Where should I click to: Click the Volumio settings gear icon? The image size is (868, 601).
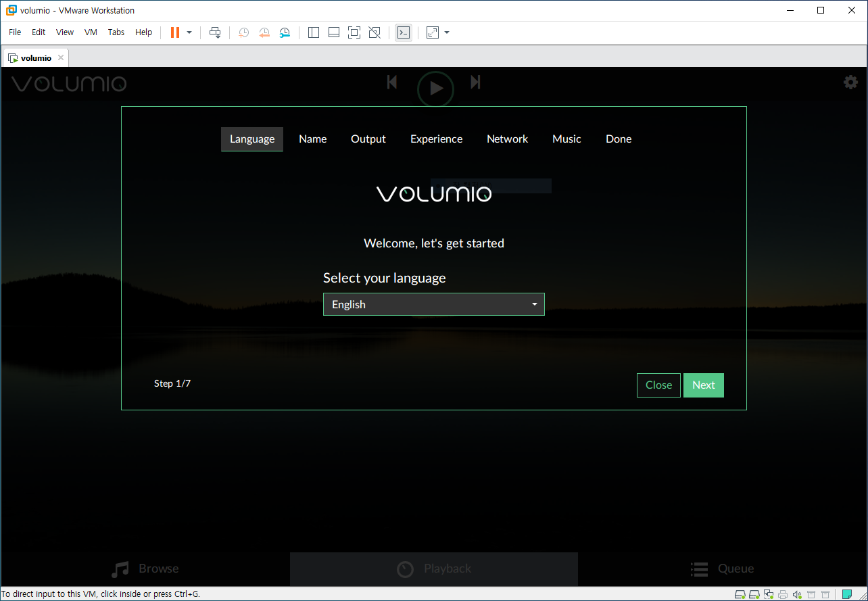click(x=850, y=82)
